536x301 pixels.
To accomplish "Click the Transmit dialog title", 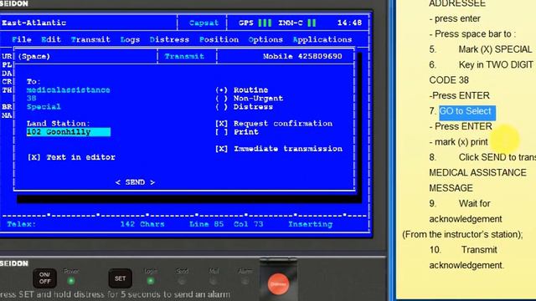I will [184, 56].
